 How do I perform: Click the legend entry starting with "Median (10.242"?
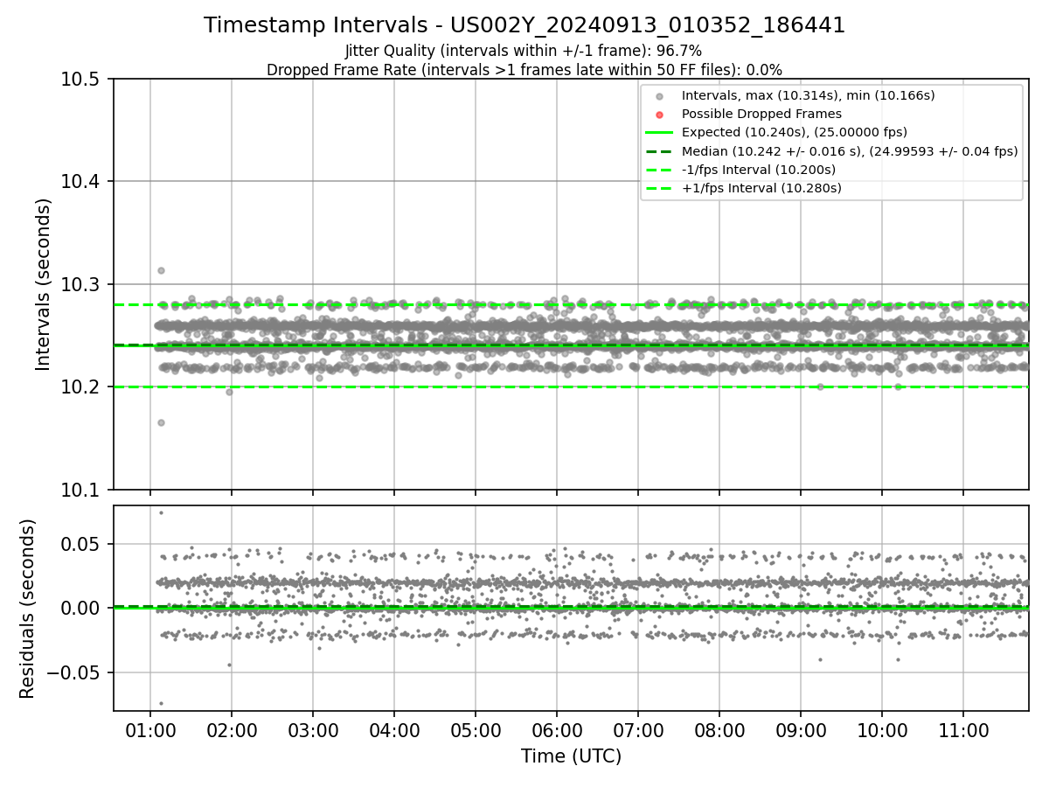point(850,151)
